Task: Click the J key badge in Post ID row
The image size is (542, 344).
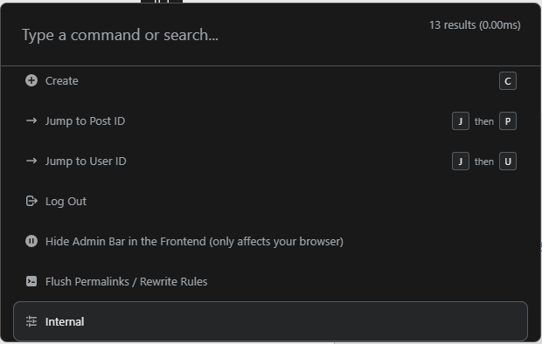Action: pos(461,120)
